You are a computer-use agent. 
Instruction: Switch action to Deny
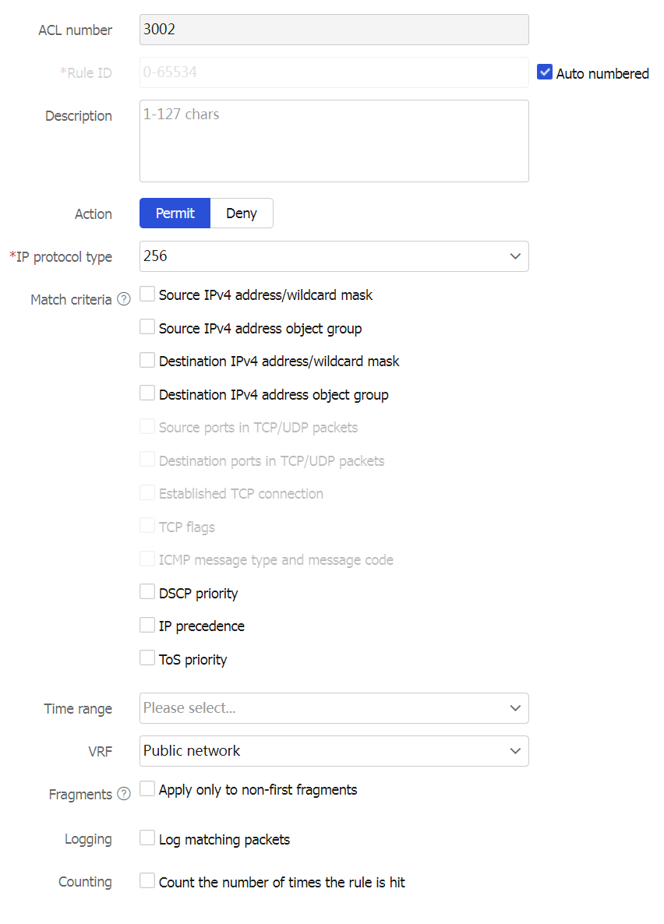tap(242, 213)
